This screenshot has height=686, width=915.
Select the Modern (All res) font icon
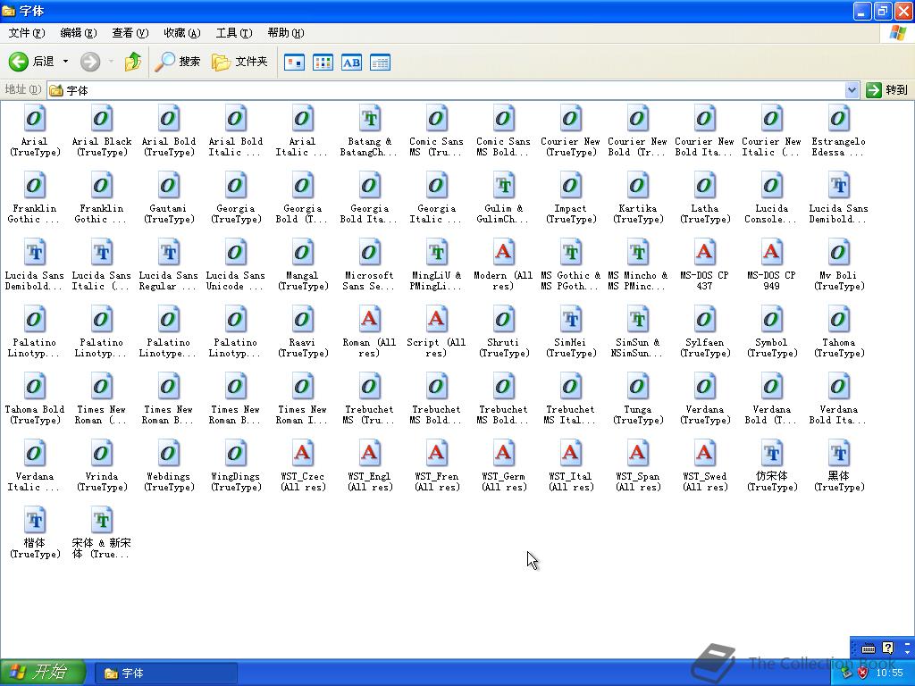(504, 253)
